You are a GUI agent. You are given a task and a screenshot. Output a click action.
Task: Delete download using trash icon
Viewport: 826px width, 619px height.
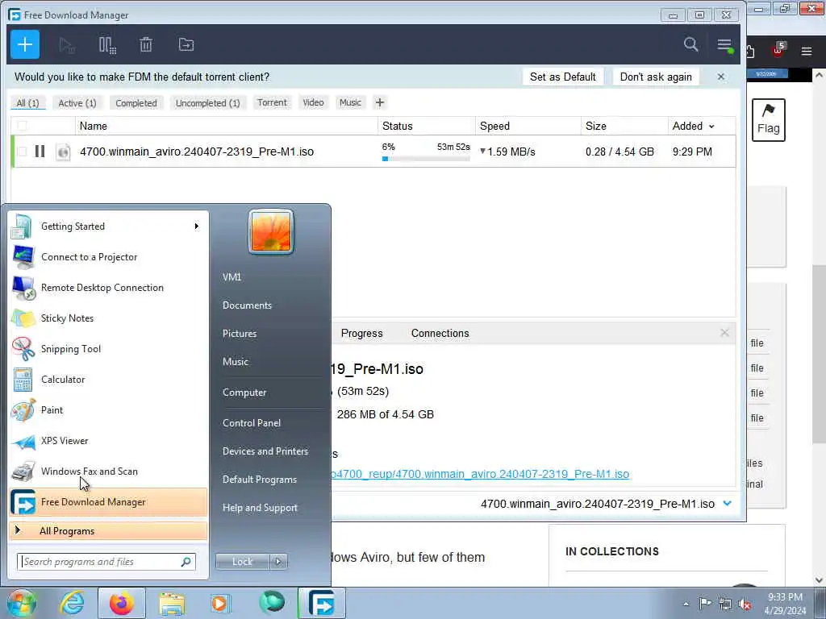(146, 45)
